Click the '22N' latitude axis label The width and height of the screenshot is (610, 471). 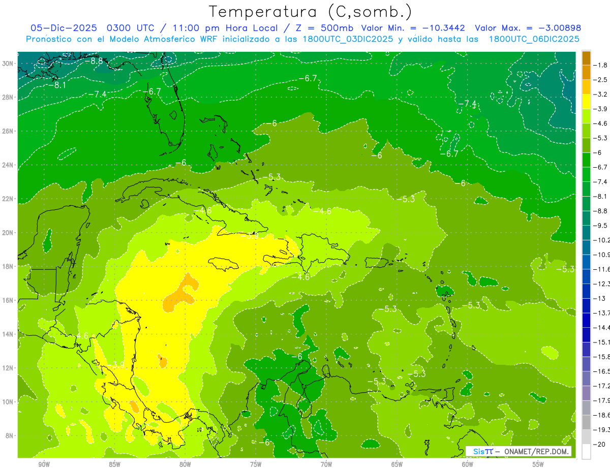[x=9, y=199]
